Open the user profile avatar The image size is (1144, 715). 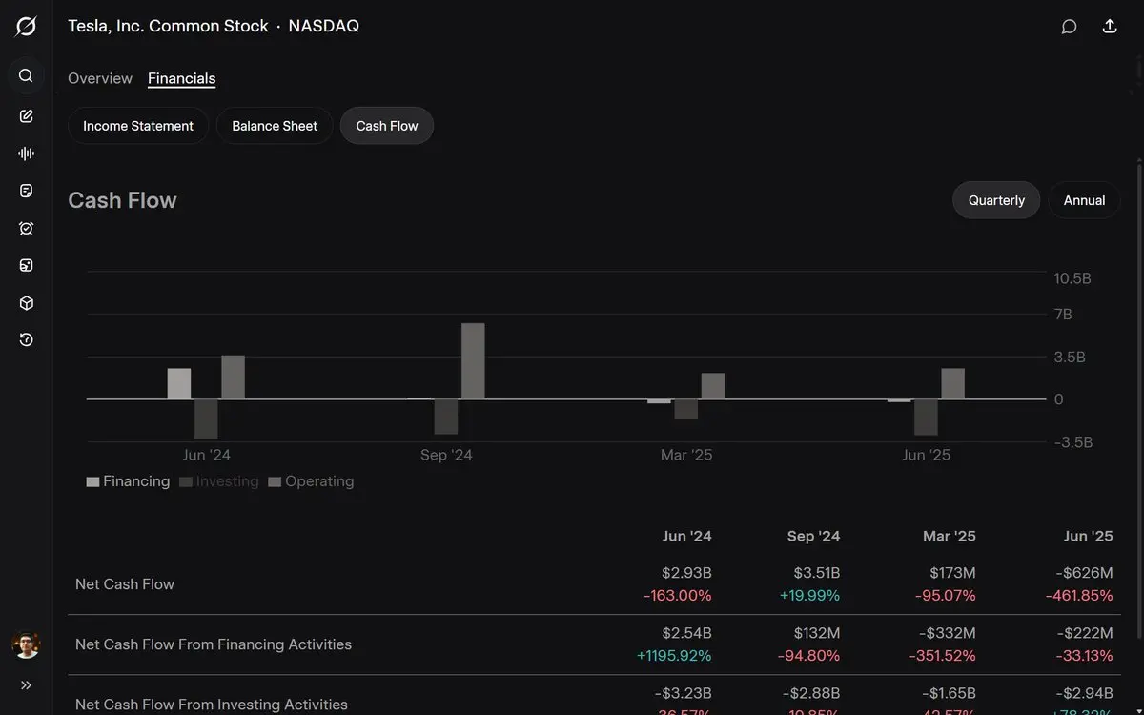(x=26, y=644)
